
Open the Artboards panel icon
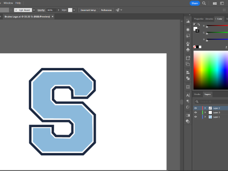pos(188,64)
